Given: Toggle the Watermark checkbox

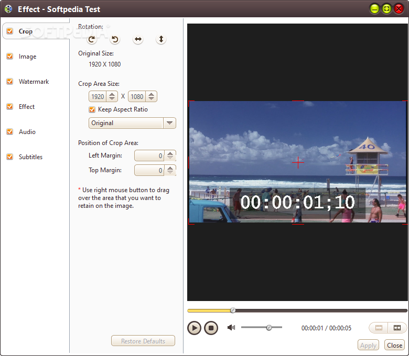Looking at the screenshot, I should coord(9,81).
